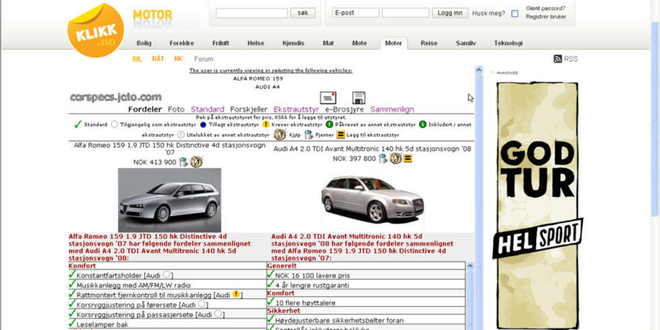The height and width of the screenshot is (330, 660).
Task: Click the Legg til ekstrautstyr yellow legend icon
Action: (341, 135)
